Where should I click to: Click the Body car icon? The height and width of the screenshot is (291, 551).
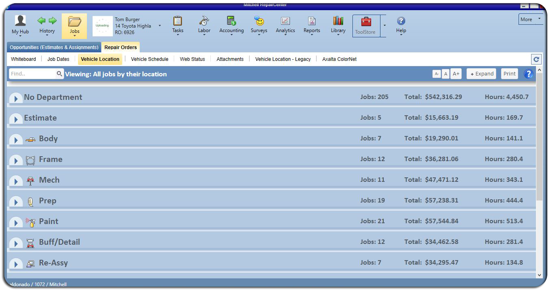(x=30, y=140)
